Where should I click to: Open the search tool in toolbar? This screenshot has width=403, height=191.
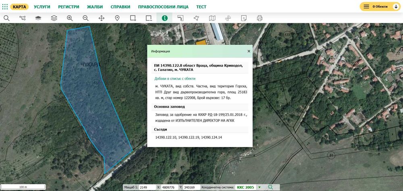(6, 18)
